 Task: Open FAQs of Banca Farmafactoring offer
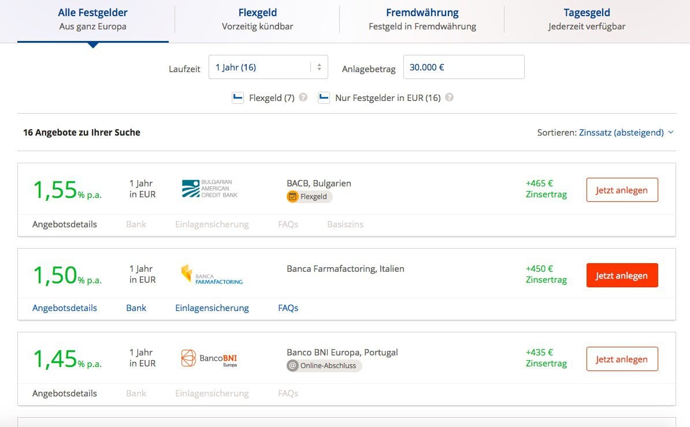click(288, 308)
